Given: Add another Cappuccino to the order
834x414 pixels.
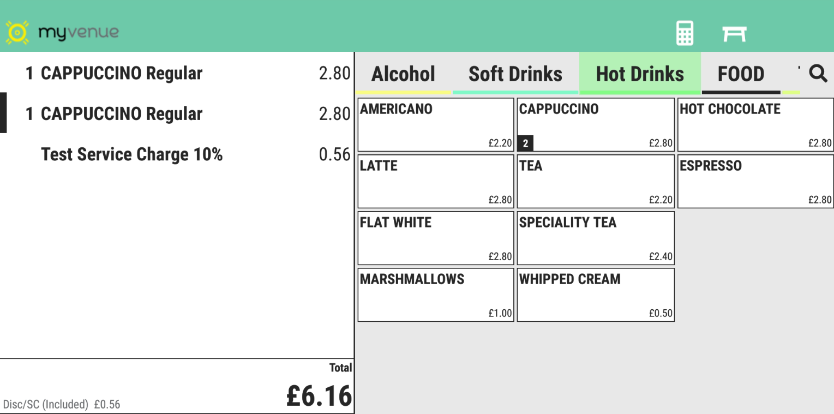Looking at the screenshot, I should tap(596, 124).
